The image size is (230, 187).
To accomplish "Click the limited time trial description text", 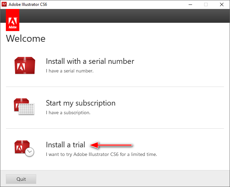I will pos(101,155).
